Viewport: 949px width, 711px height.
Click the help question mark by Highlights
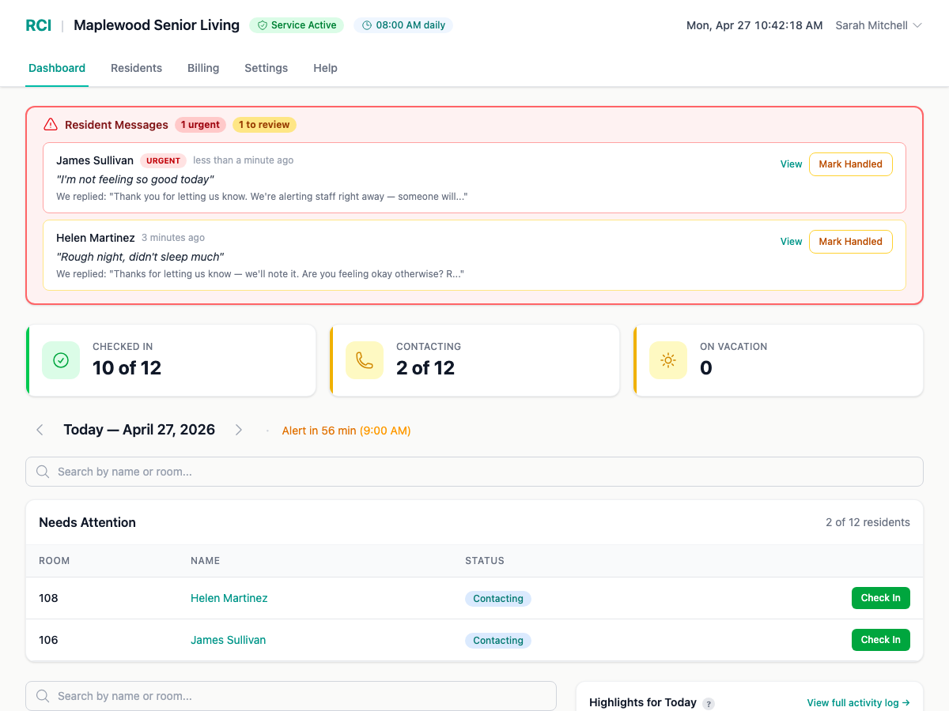pyautogui.click(x=709, y=703)
